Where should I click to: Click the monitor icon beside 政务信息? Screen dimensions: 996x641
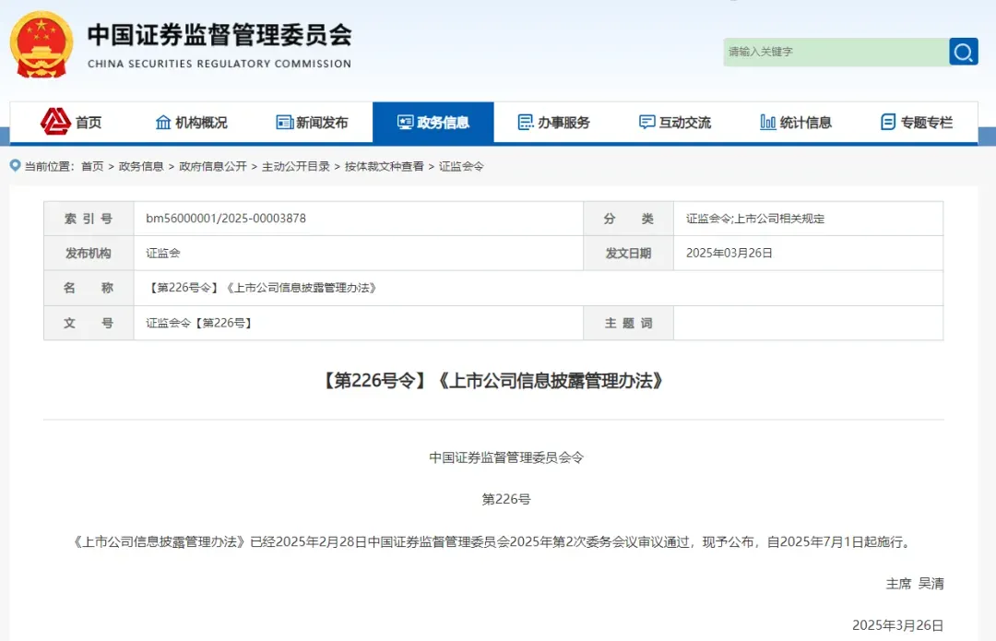tap(405, 122)
